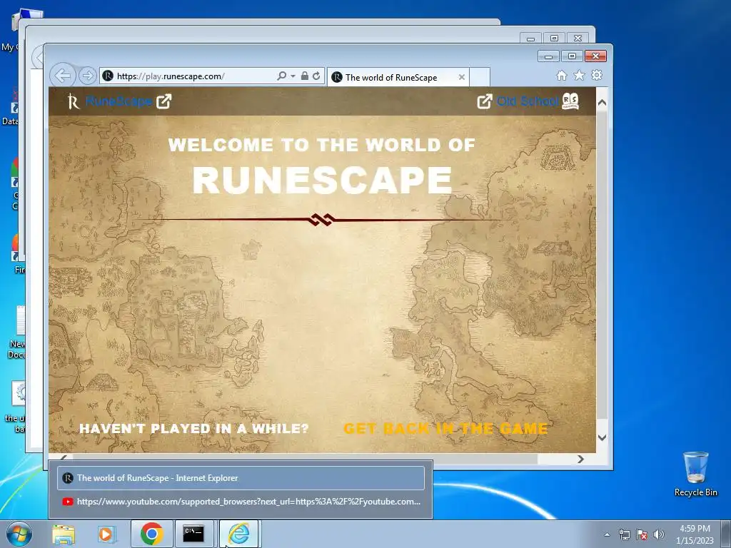Open the address bar autocomplete dropdown arrow
731x548 pixels.
[293, 76]
